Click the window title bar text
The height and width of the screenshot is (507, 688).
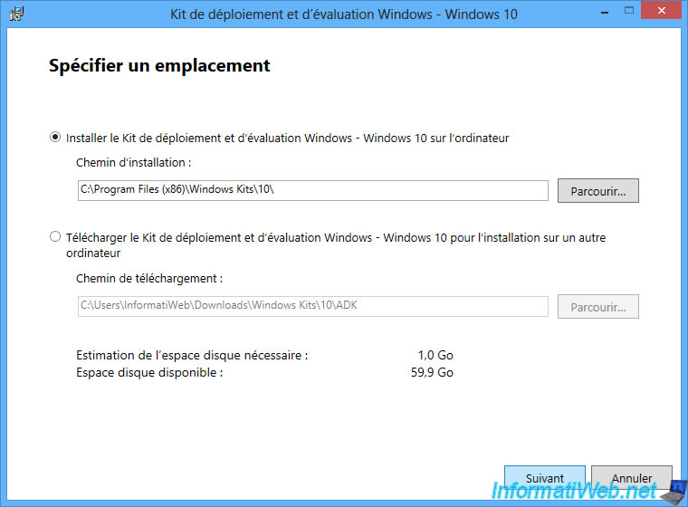click(343, 14)
